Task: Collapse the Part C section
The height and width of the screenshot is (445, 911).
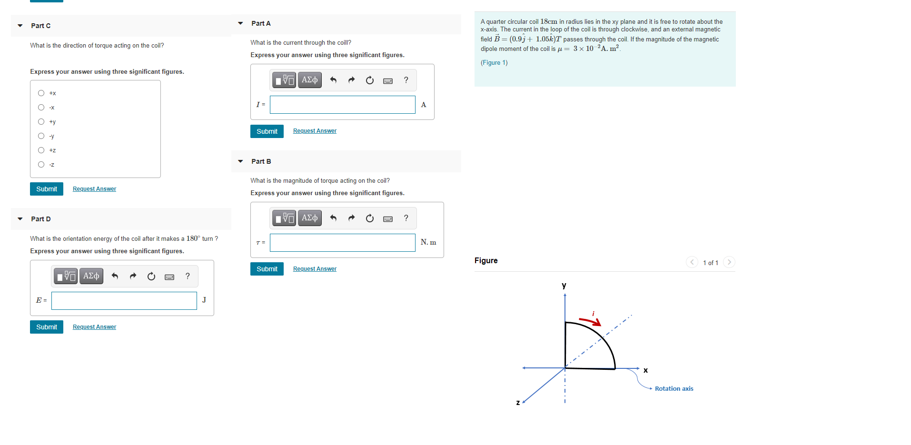Action: point(20,26)
